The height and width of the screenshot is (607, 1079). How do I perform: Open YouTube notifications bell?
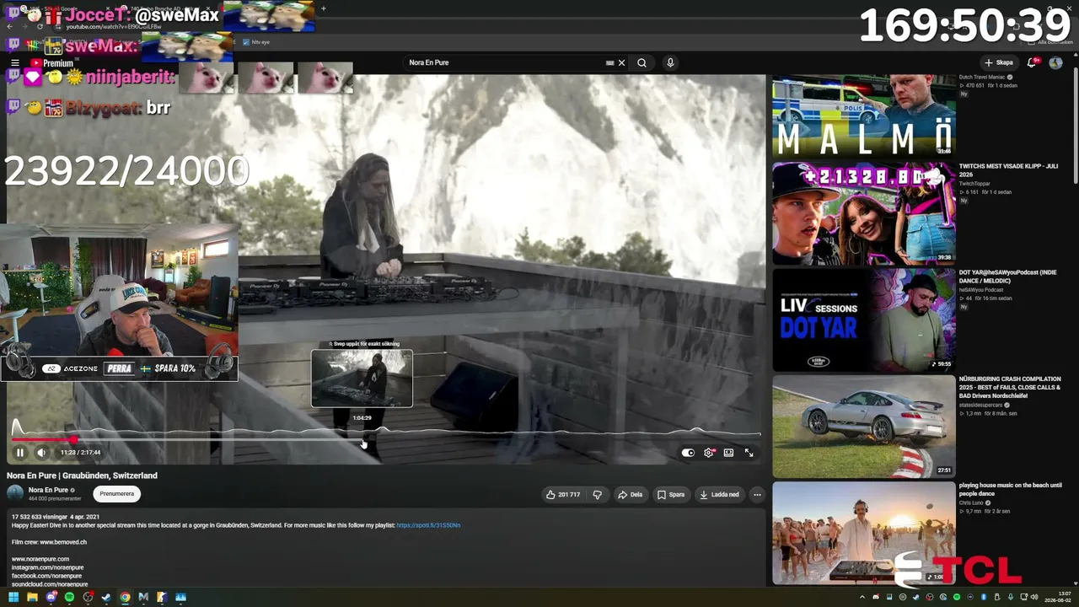pos(1033,62)
